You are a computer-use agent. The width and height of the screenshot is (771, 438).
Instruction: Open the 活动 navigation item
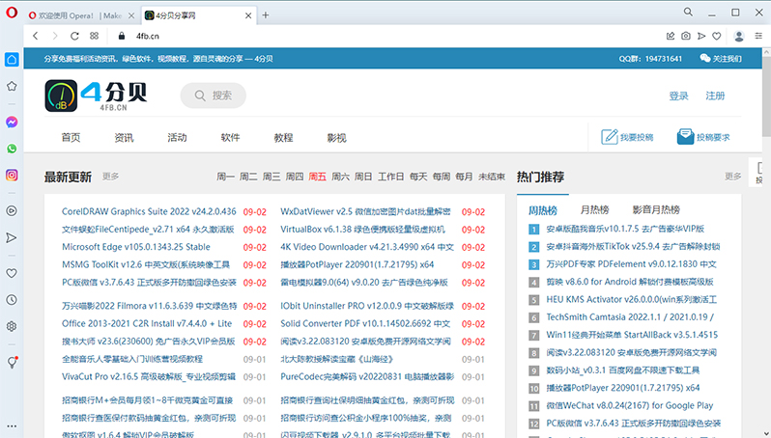[177, 138]
